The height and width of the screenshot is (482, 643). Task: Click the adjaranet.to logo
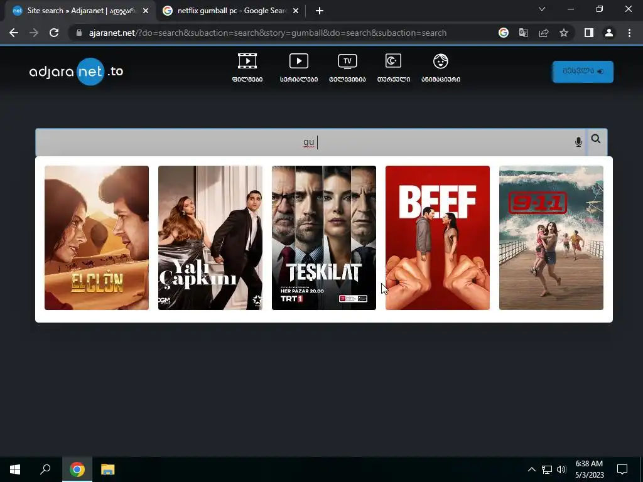76,72
